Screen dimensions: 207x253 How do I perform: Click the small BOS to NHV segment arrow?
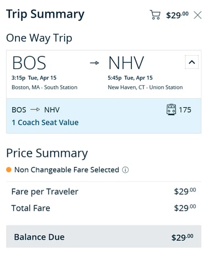coord(35,110)
